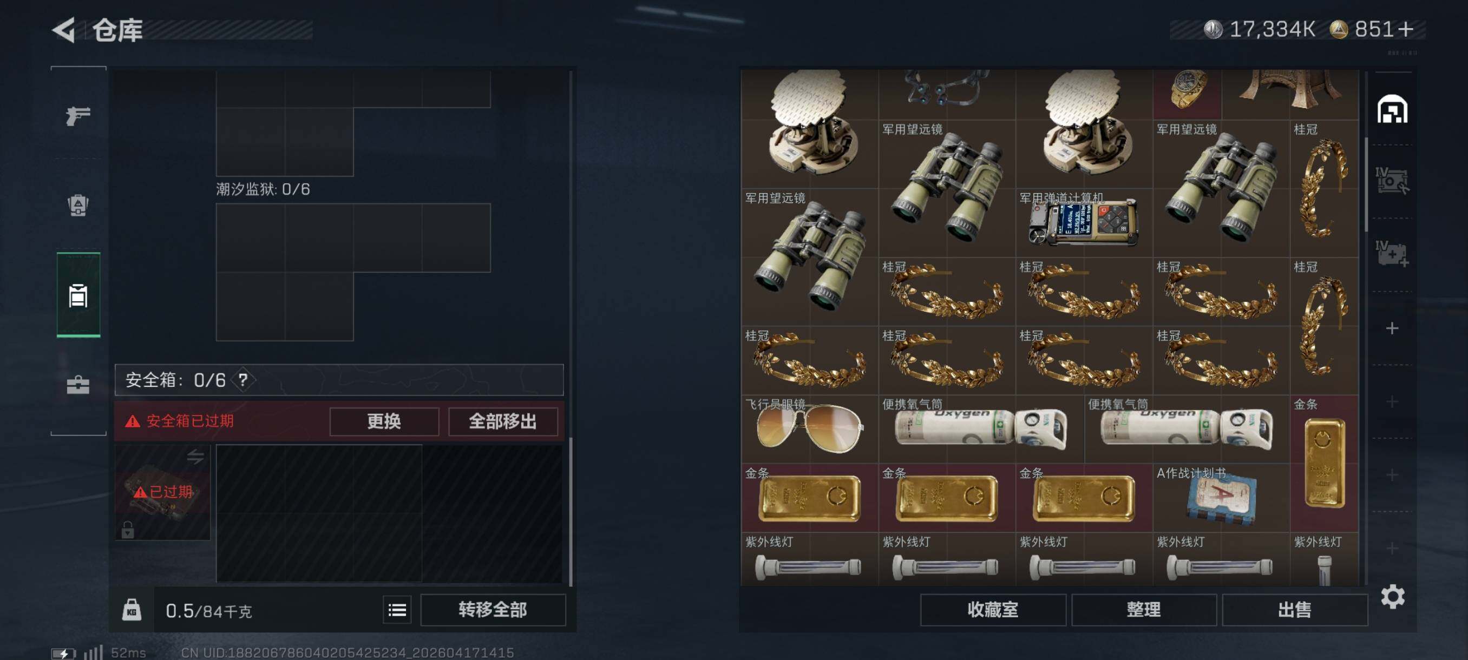The width and height of the screenshot is (1468, 660).
Task: Go back using the arrow beside 仓库
Action: [64, 30]
